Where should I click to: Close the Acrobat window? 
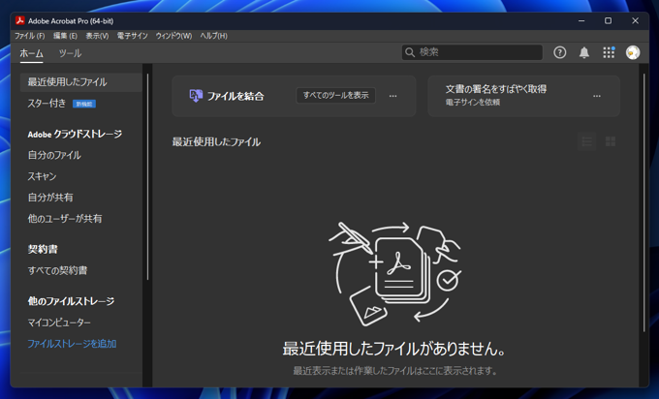point(635,20)
